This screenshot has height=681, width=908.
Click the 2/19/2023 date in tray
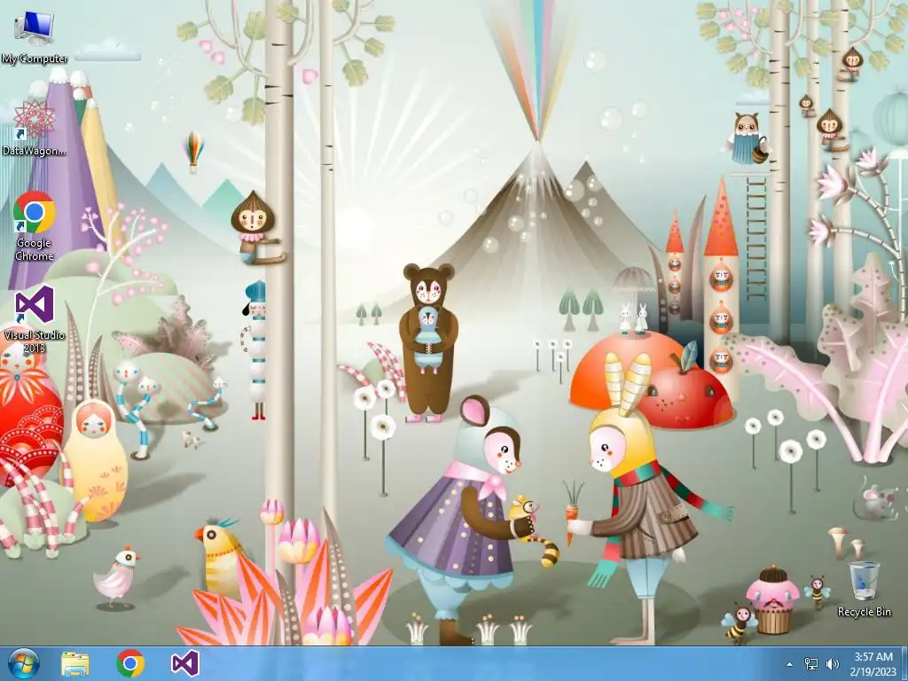pyautogui.click(x=873, y=672)
